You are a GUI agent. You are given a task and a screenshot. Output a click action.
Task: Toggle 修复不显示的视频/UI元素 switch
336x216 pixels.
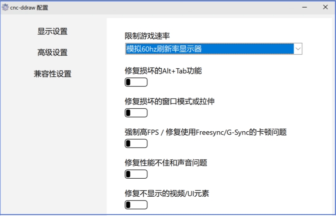(136, 205)
